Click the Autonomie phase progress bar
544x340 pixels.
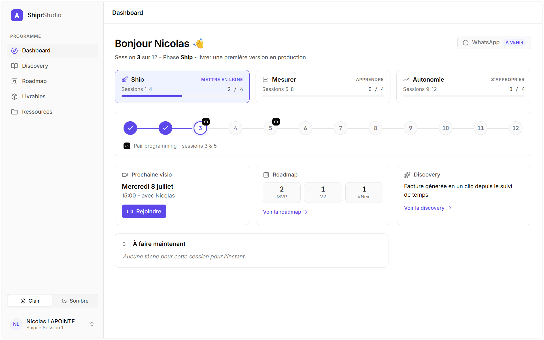(x=464, y=96)
